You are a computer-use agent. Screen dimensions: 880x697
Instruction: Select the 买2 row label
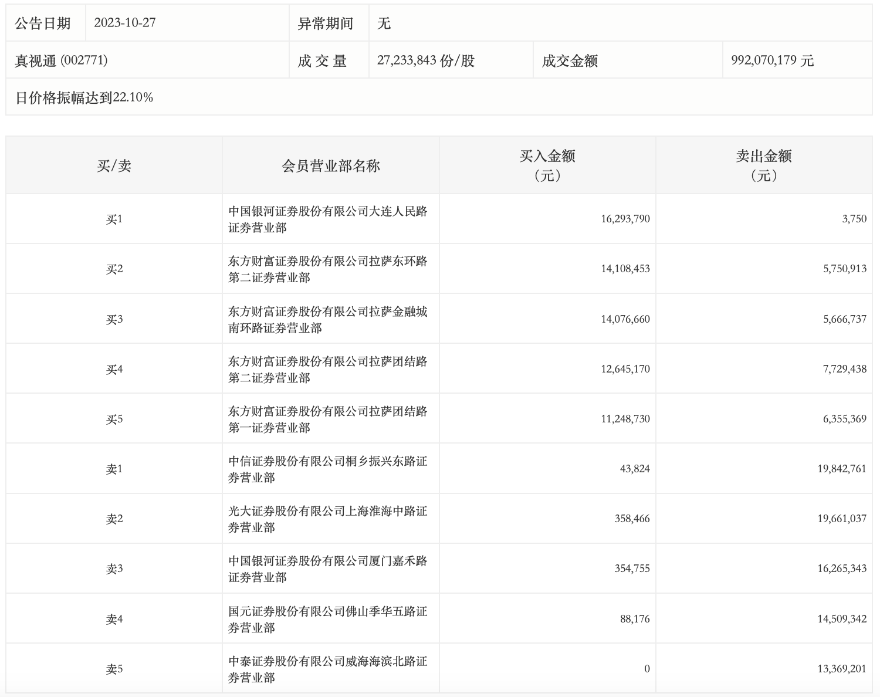tap(114, 269)
